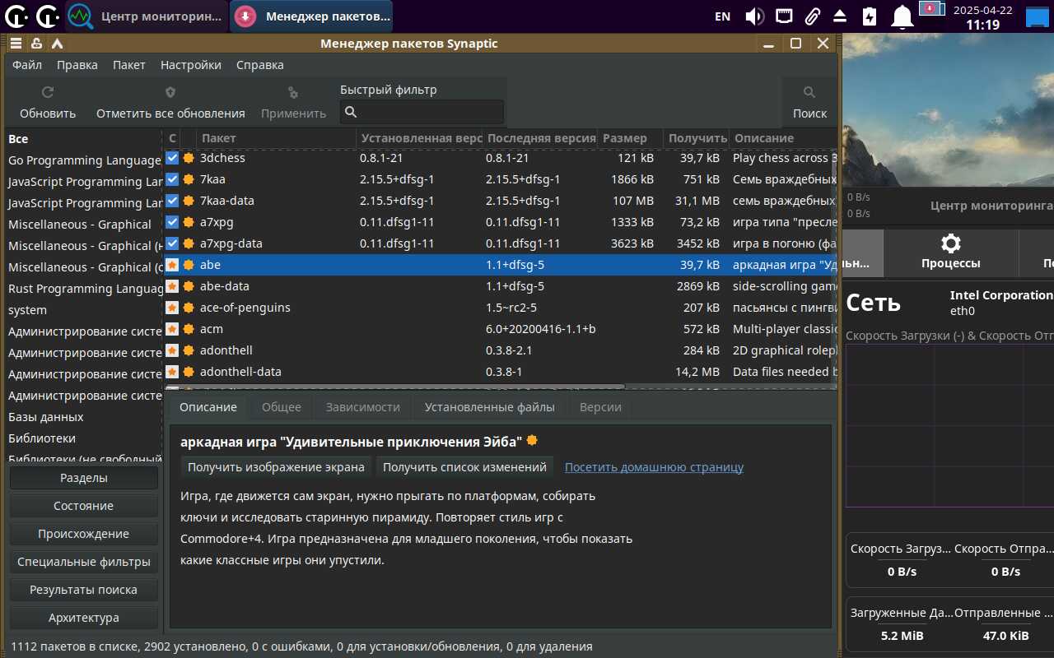
Task: Toggle the status checkbox for package 7kaa-data
Action: pos(172,201)
